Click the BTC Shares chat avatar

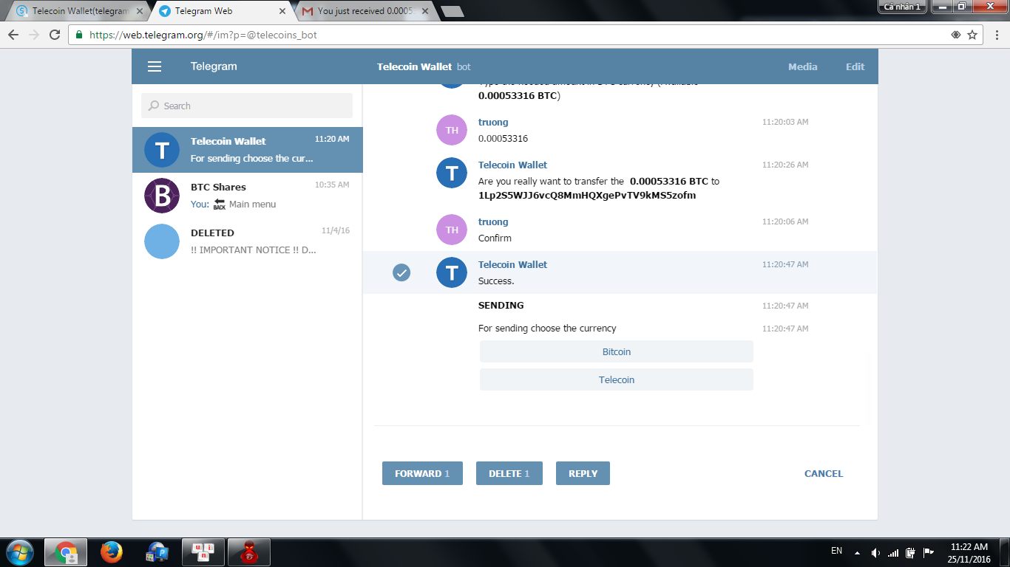[x=162, y=196]
